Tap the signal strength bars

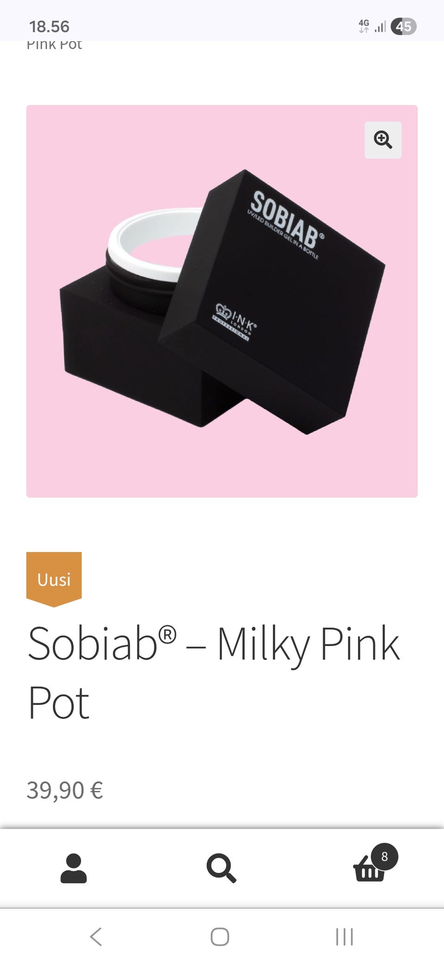[x=380, y=27]
